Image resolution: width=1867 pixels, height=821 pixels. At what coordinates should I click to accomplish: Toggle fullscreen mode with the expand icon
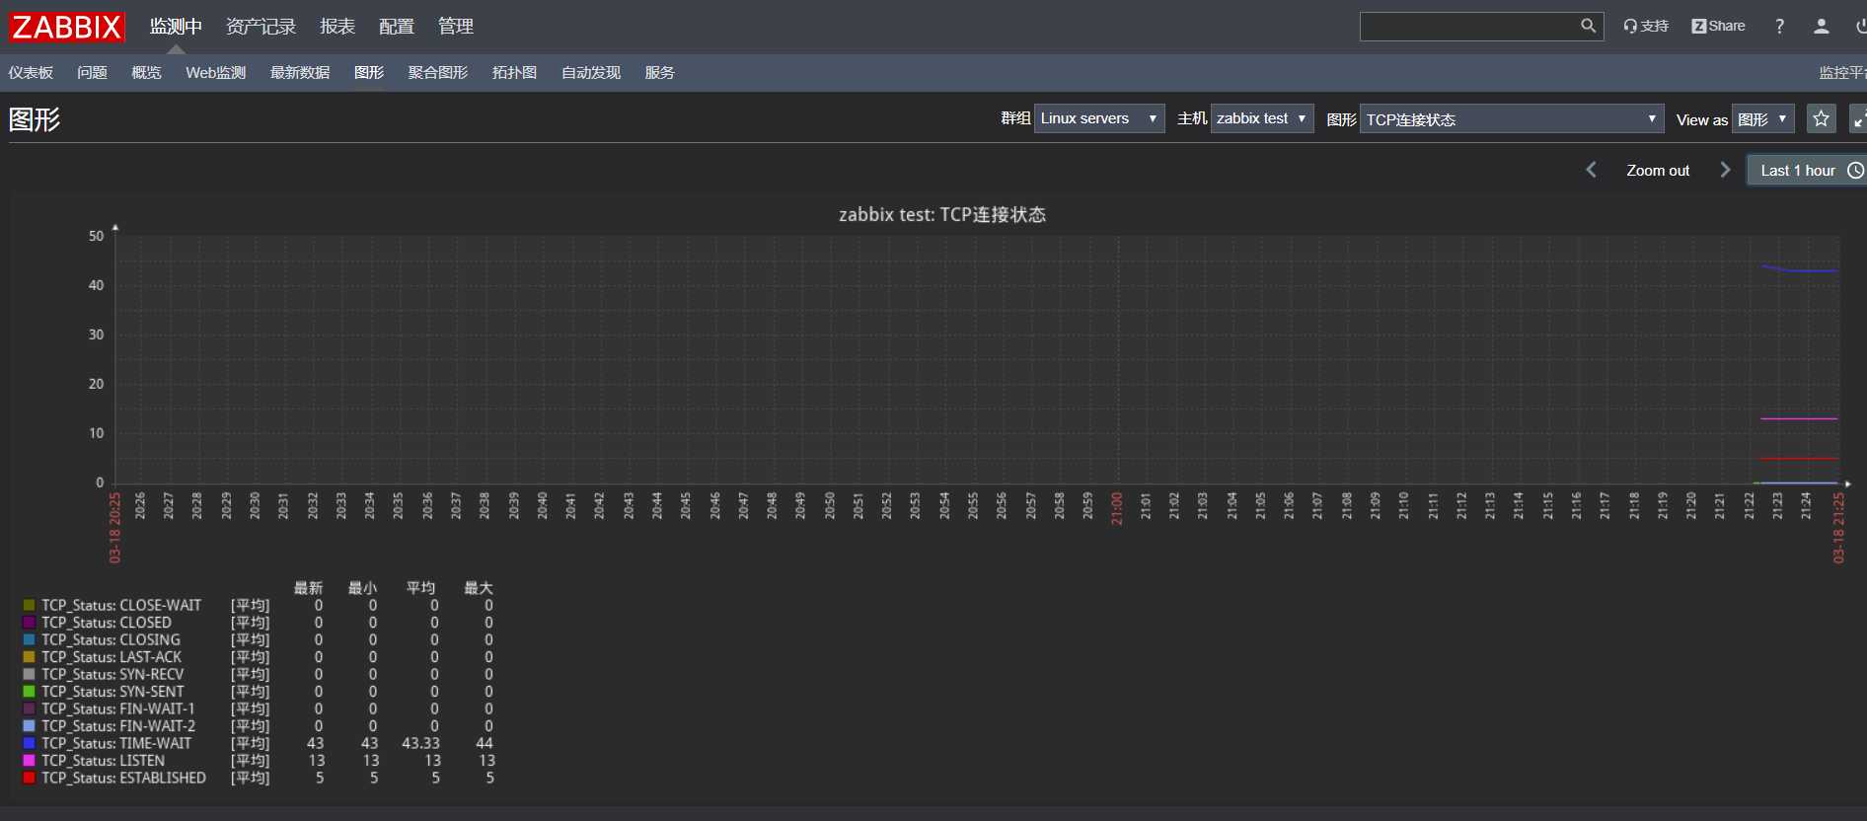[x=1858, y=119]
